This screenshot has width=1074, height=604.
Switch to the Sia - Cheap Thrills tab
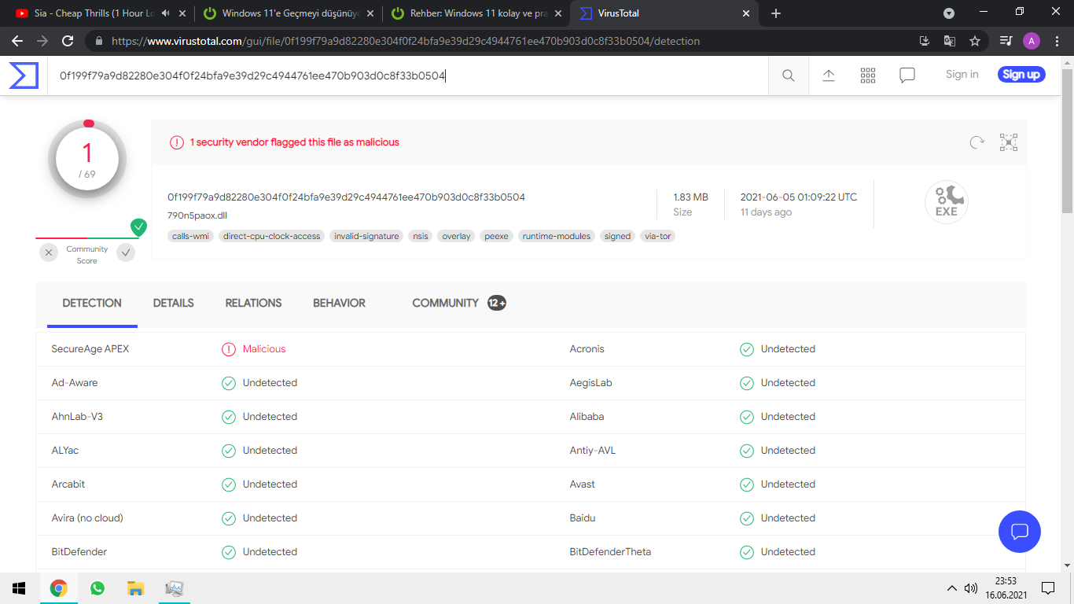tap(97, 13)
